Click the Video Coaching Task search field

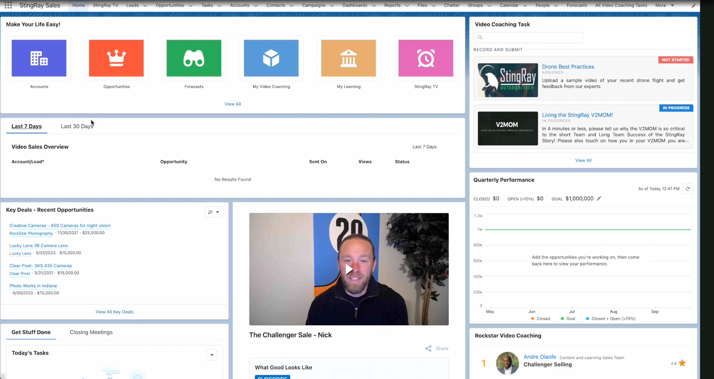pyautogui.click(x=528, y=37)
